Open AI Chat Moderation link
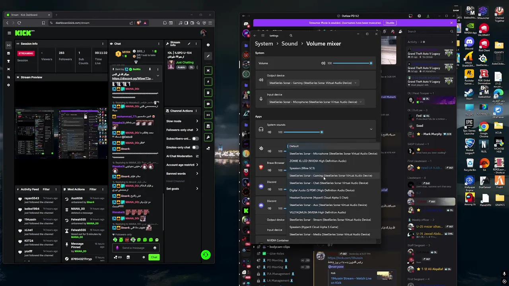This screenshot has height=286, width=509. (182, 156)
